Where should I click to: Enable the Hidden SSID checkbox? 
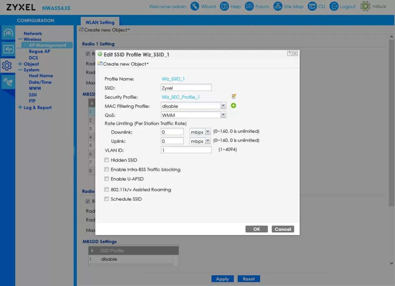pyautogui.click(x=106, y=160)
